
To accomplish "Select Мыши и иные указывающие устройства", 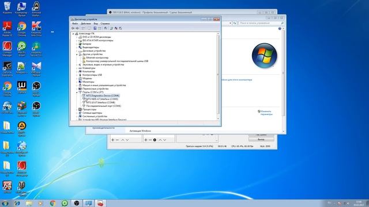I will click(104, 85).
